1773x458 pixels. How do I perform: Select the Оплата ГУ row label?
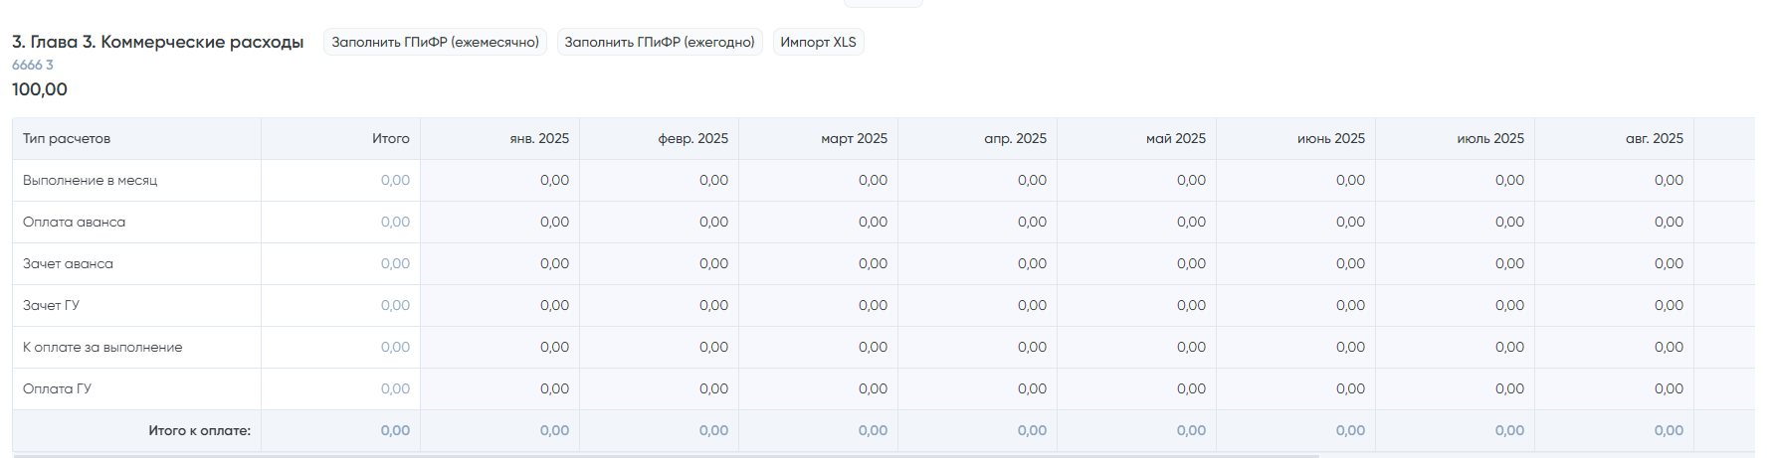pyautogui.click(x=57, y=388)
